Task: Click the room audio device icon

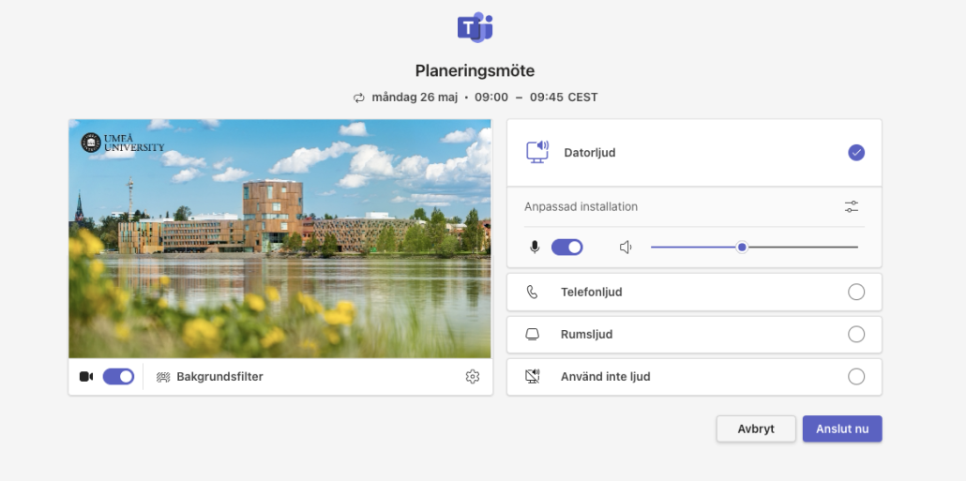Action: pyautogui.click(x=533, y=335)
